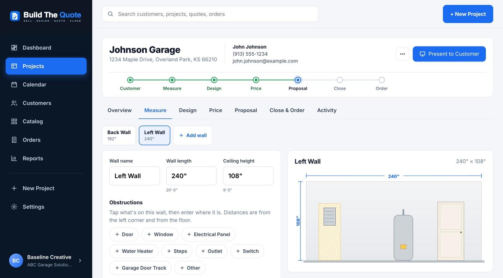The width and height of the screenshot is (503, 278).
Task: Click the Ceiling height input field
Action: [x=248, y=176]
